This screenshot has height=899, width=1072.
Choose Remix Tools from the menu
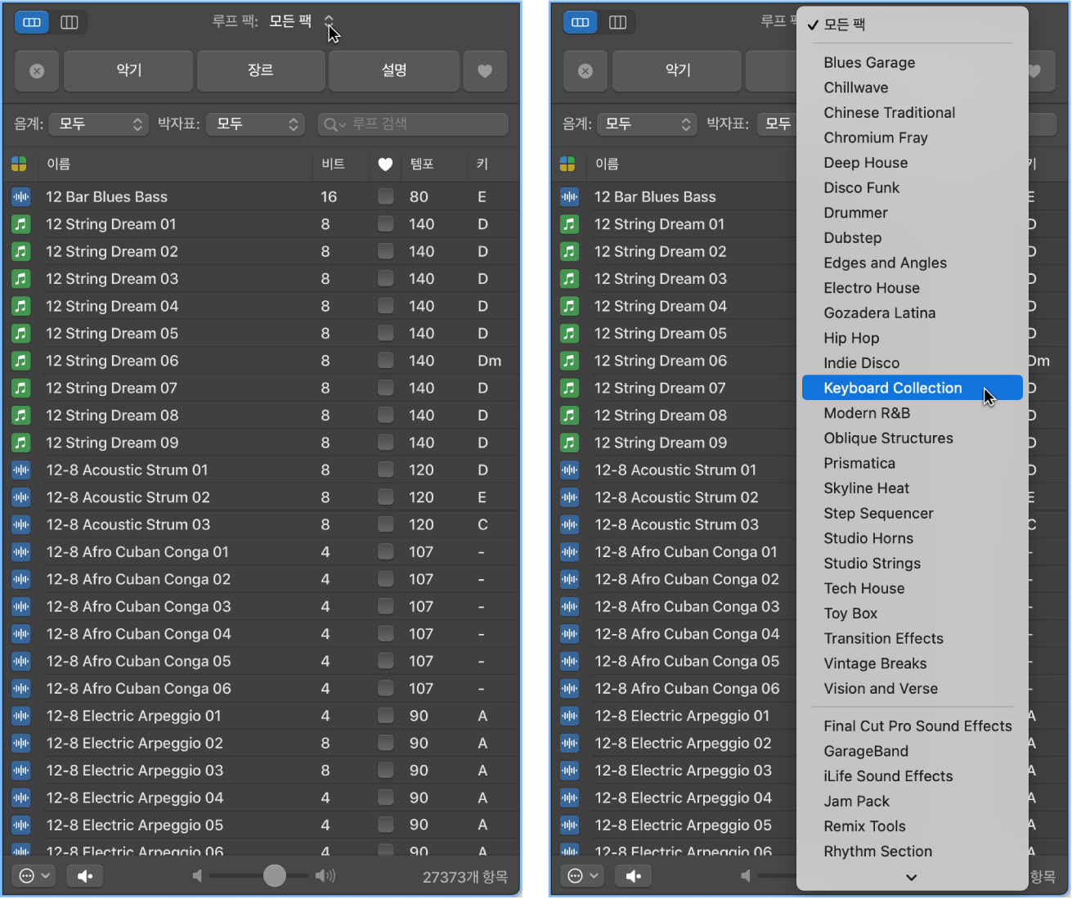point(913,826)
